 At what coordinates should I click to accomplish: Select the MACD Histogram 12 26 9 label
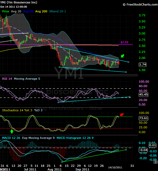tap(75, 138)
